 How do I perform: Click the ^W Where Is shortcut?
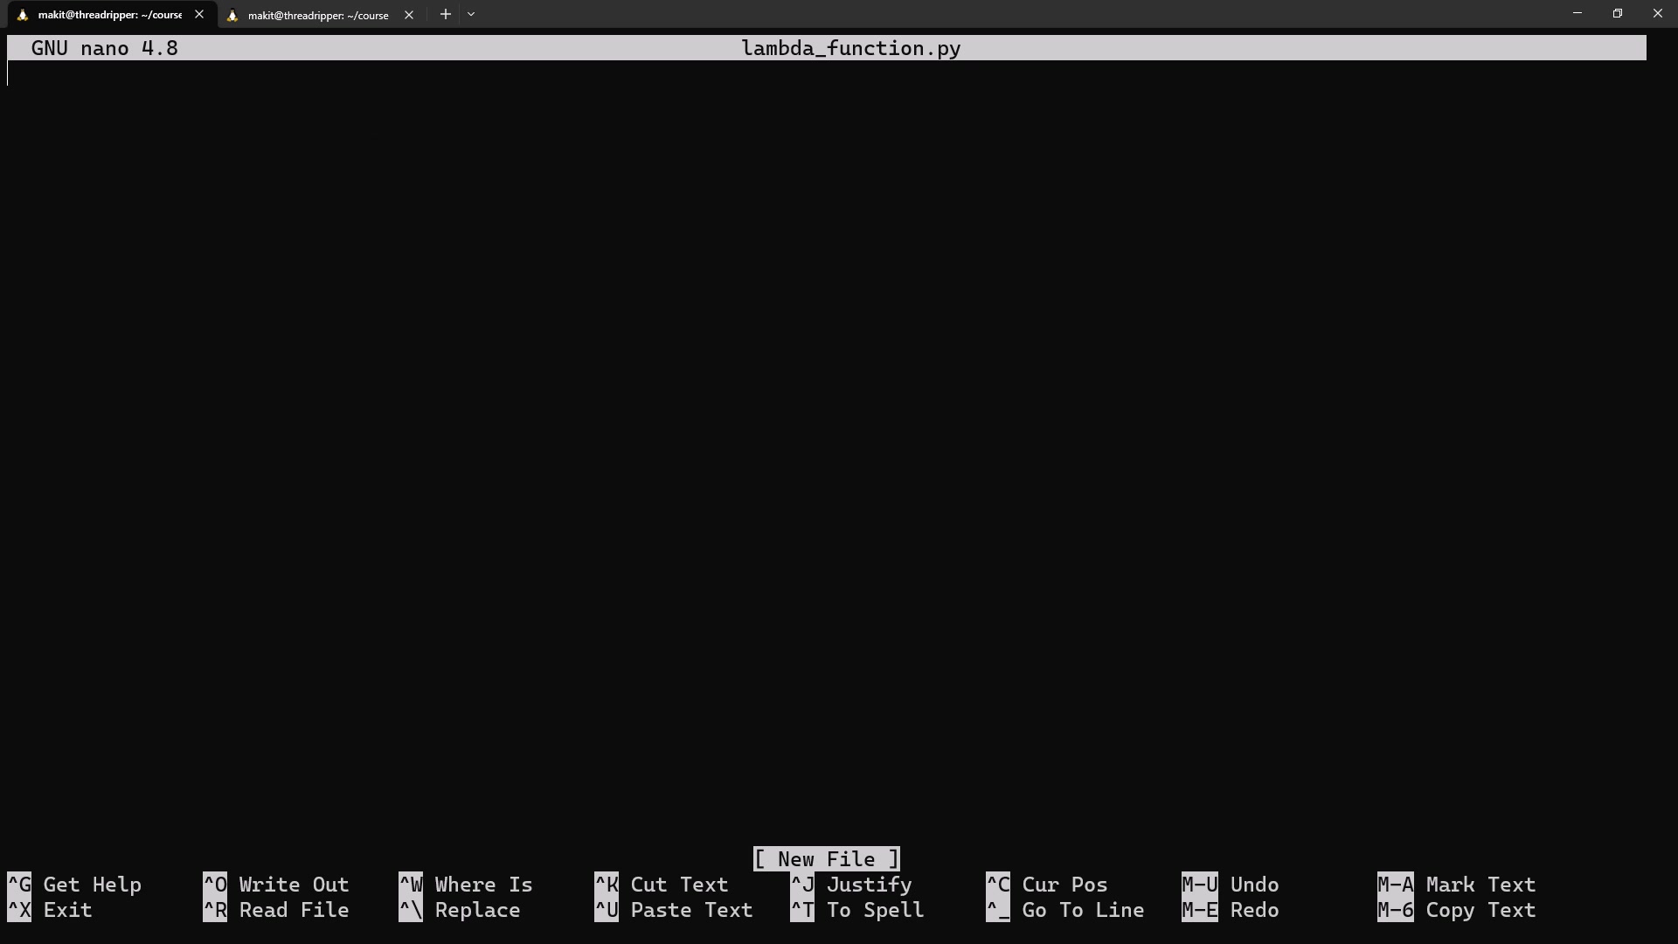click(466, 885)
